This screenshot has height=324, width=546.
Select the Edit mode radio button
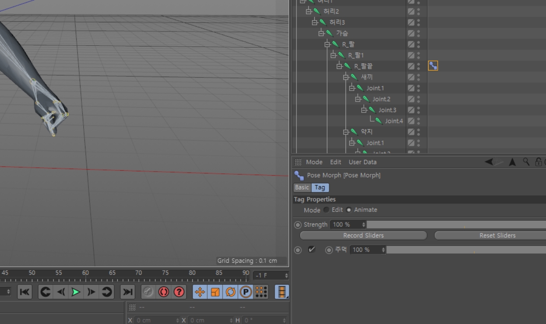[326, 210]
